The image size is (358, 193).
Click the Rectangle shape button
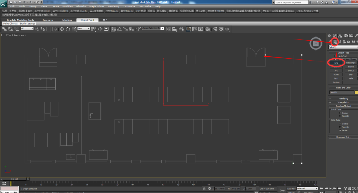(351, 63)
